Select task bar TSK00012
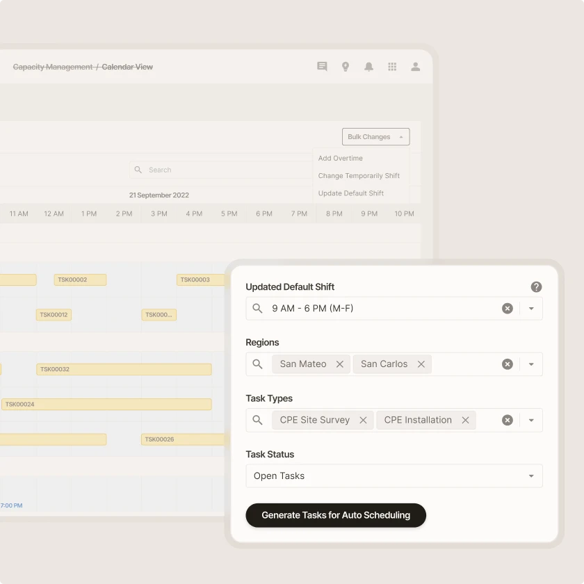584x584 pixels. pos(54,315)
